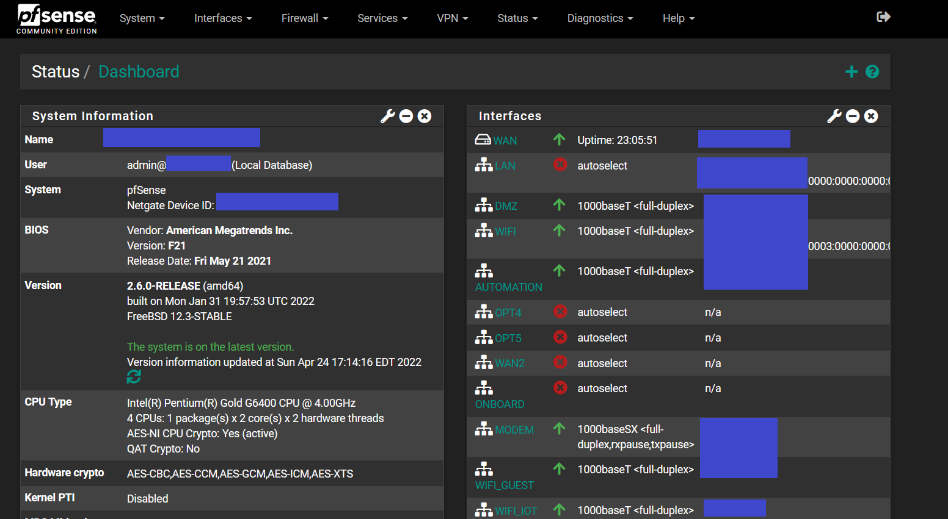Screen dimensions: 948x519
Task: Click the version refresh icon
Action: pyautogui.click(x=134, y=378)
